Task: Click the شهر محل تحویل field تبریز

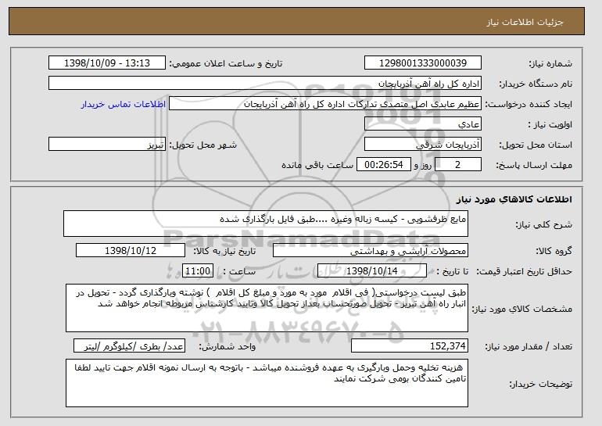Action: pos(107,145)
